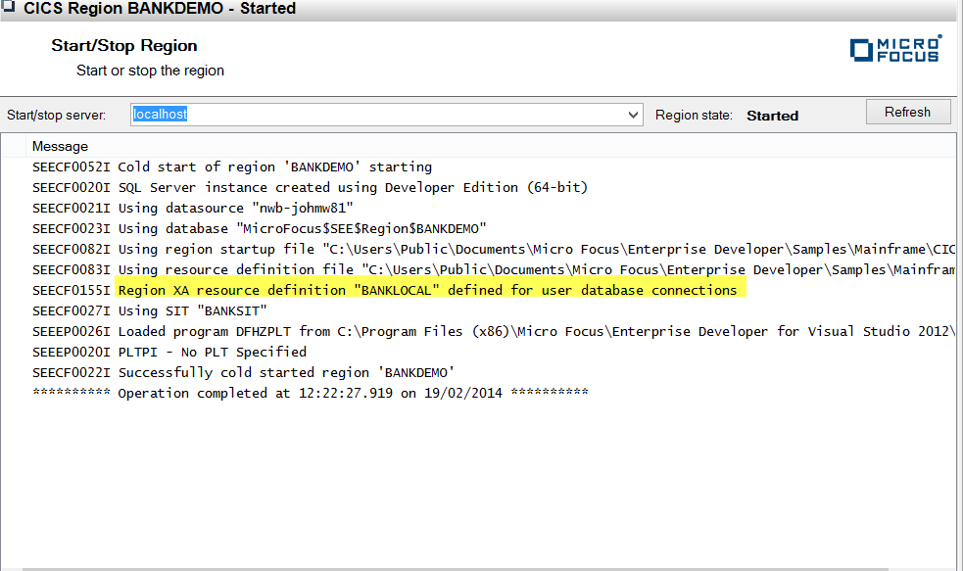Select the SEECF0083I resource definition file row
Image resolution: width=963 pixels, height=571 pixels.
pyautogui.click(x=490, y=269)
